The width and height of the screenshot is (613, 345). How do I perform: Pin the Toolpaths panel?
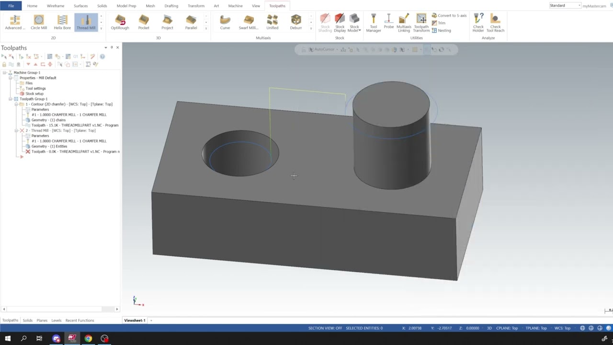(x=112, y=47)
